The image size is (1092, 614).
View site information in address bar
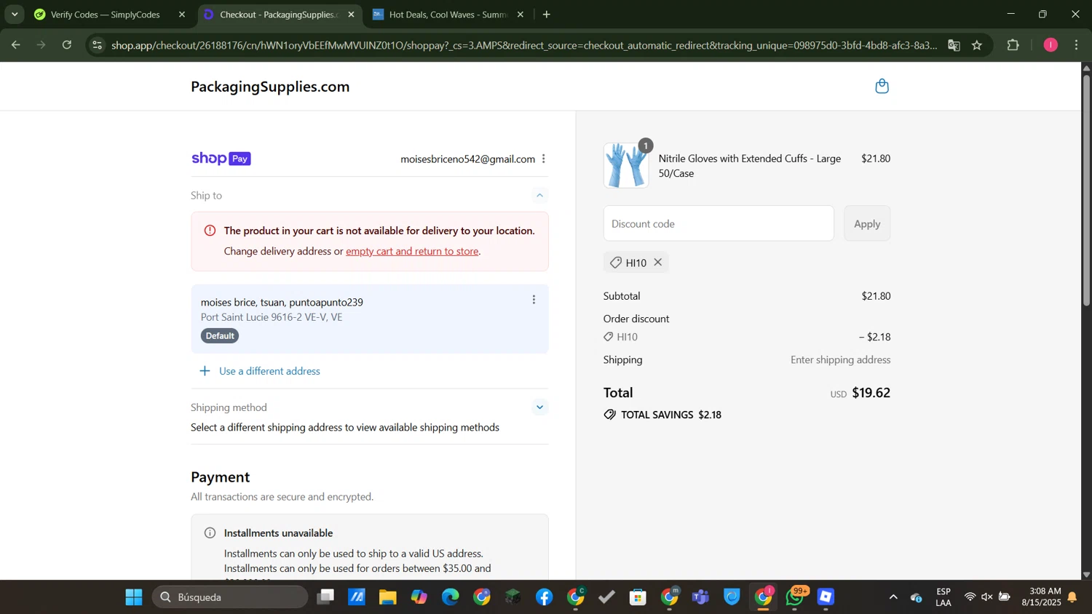click(97, 45)
